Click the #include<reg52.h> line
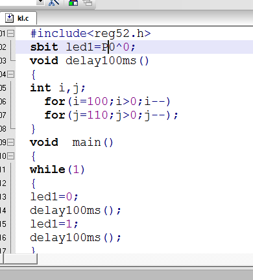Screen dimensions: 253x280 coord(90,34)
